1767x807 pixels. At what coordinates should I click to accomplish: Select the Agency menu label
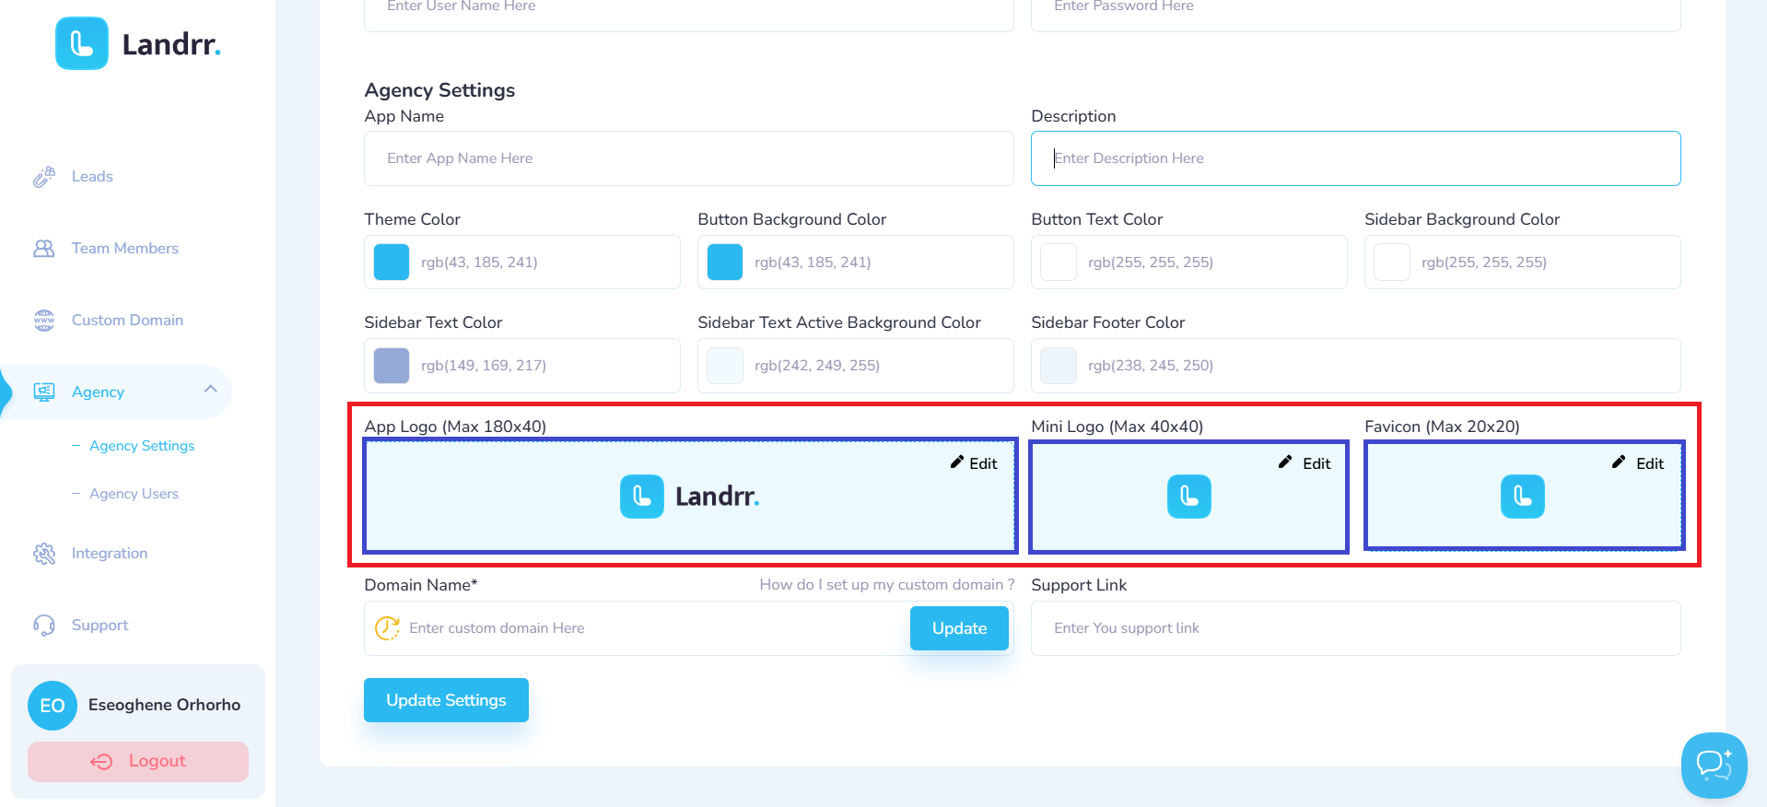[98, 392]
